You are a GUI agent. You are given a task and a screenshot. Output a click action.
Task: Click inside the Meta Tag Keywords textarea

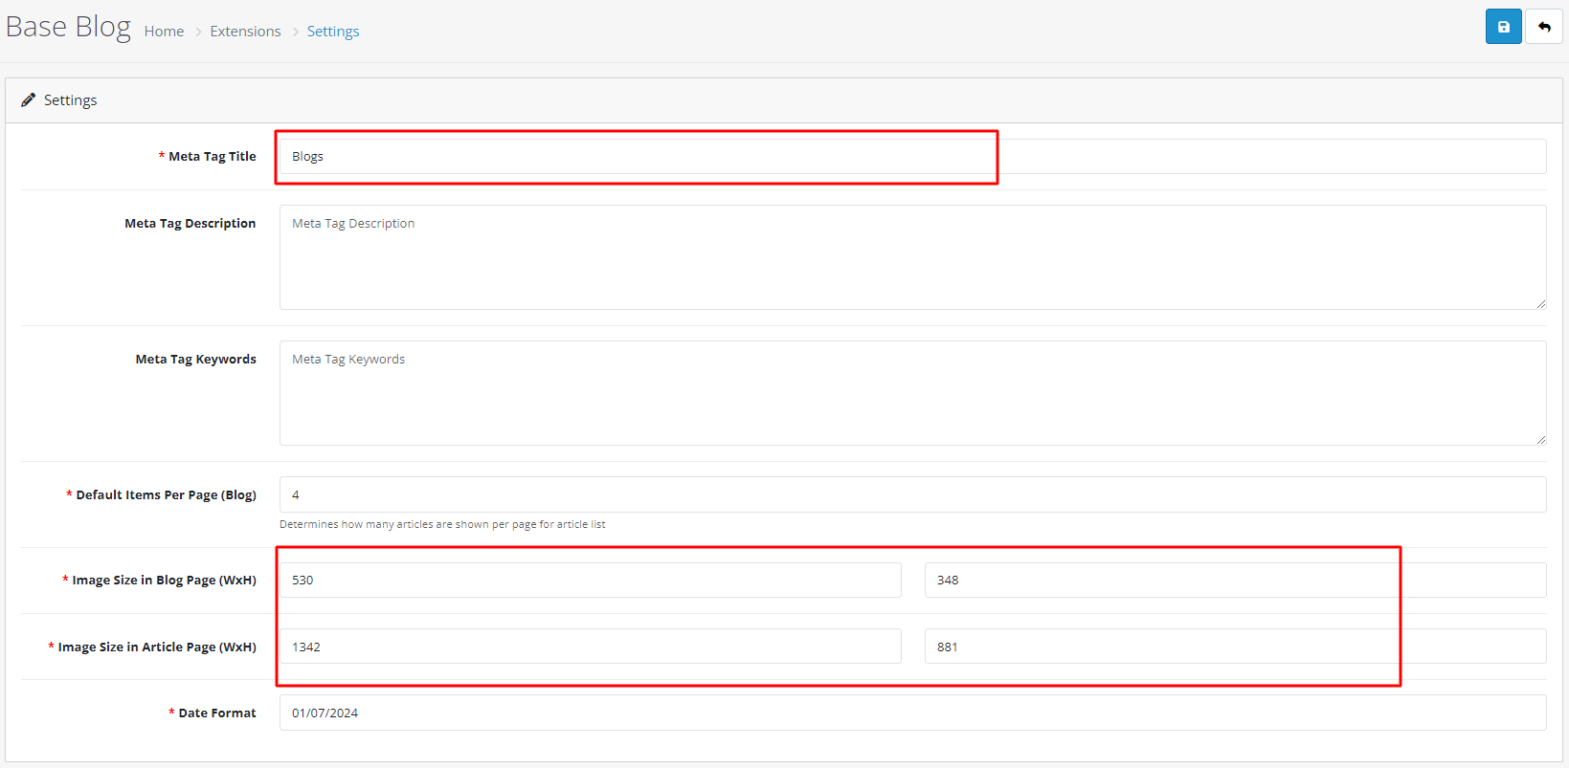click(x=911, y=393)
